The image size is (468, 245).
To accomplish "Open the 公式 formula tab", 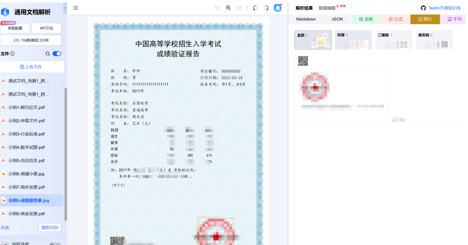I will (396, 19).
